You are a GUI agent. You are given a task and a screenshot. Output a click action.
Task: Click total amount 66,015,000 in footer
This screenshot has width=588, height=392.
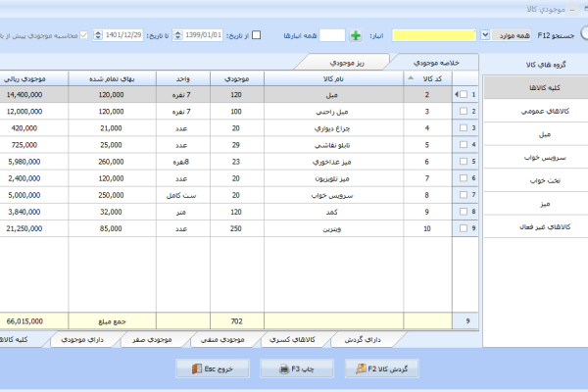pyautogui.click(x=24, y=321)
